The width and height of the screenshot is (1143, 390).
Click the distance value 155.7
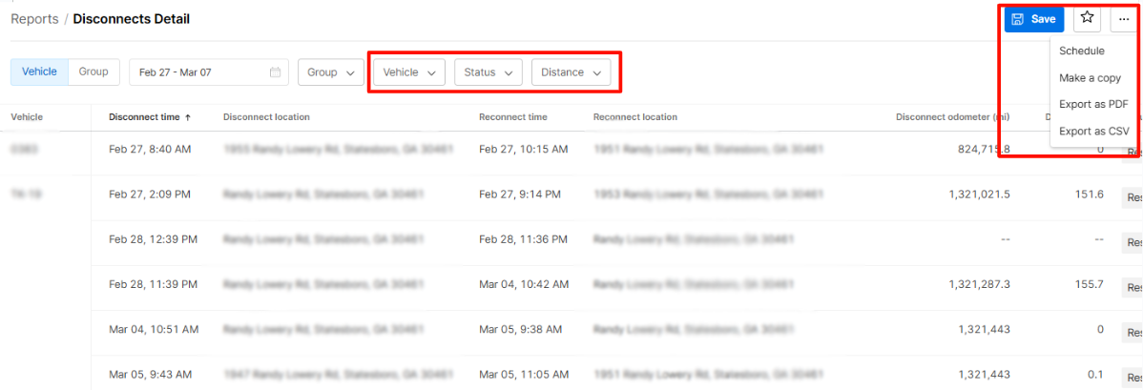pyautogui.click(x=1090, y=284)
